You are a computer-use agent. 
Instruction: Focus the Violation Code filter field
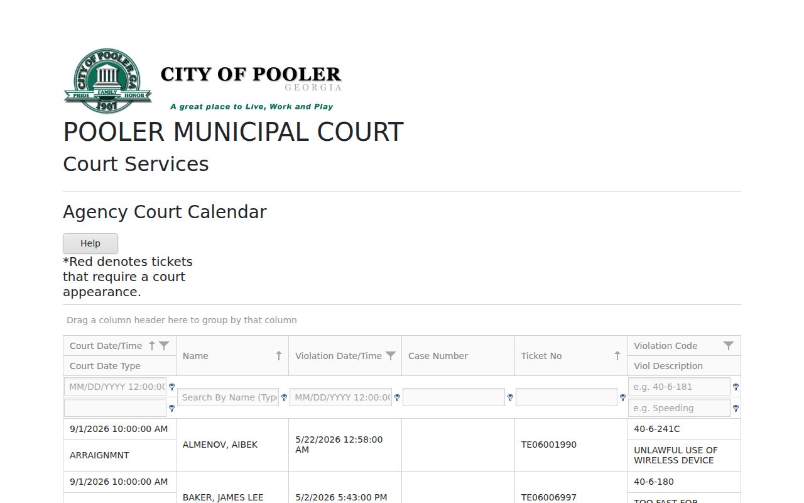coord(679,387)
